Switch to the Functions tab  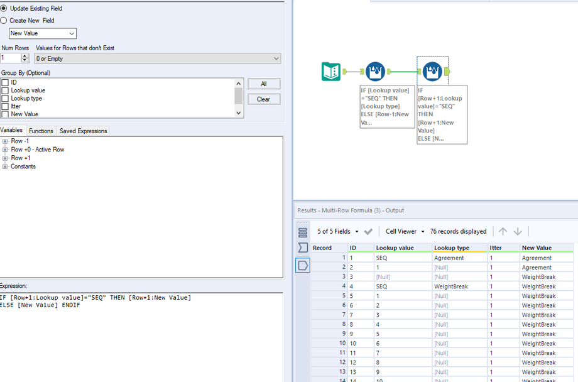(41, 131)
